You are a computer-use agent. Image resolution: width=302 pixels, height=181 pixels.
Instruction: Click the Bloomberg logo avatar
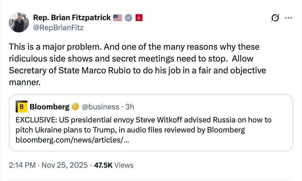click(x=21, y=107)
